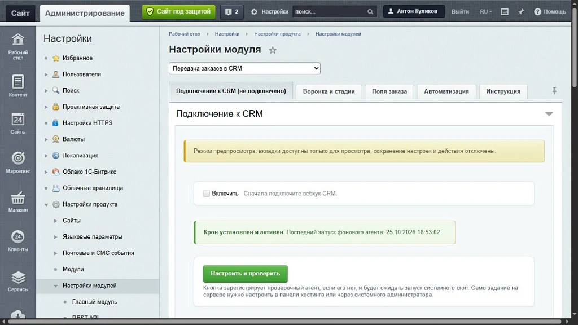578x325 pixels.
Task: Collapse the Подключение к CRM section arrow
Action: point(549,114)
